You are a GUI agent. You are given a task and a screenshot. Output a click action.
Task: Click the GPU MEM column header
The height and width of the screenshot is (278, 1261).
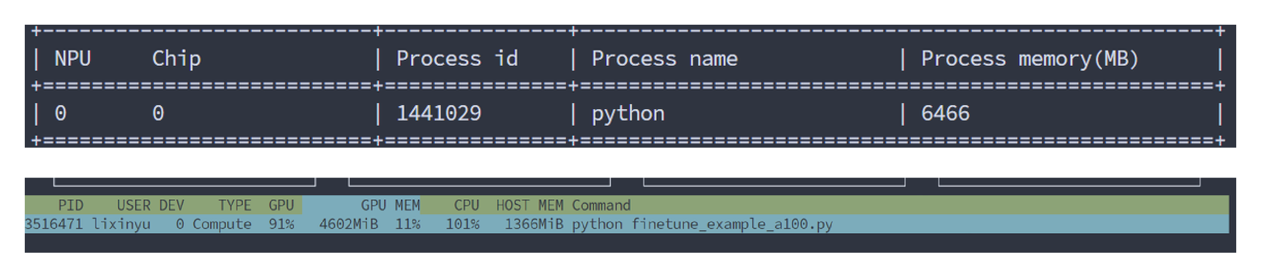point(390,205)
